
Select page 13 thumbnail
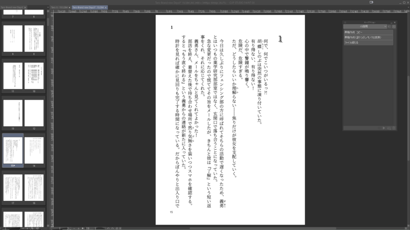tap(13, 113)
